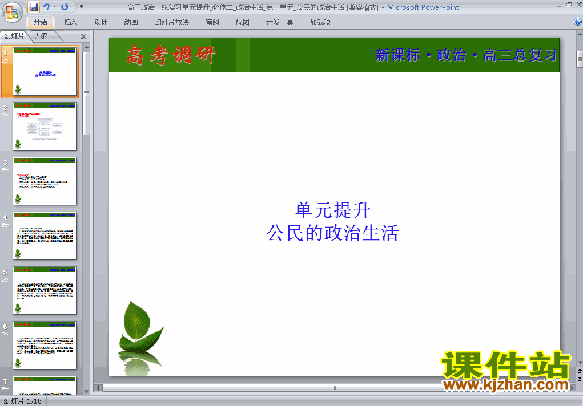
Task: Click the thumbnail pane scrollbar thumb
Action: [86, 94]
